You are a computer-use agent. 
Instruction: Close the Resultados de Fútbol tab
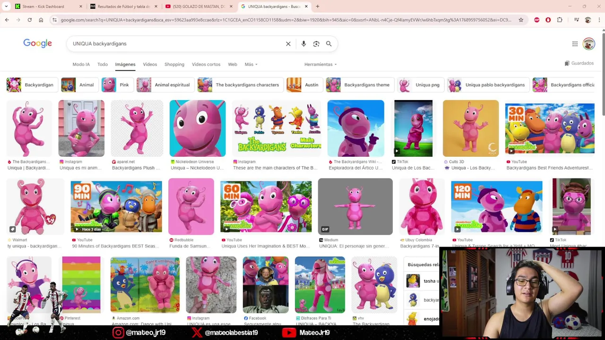coord(156,7)
